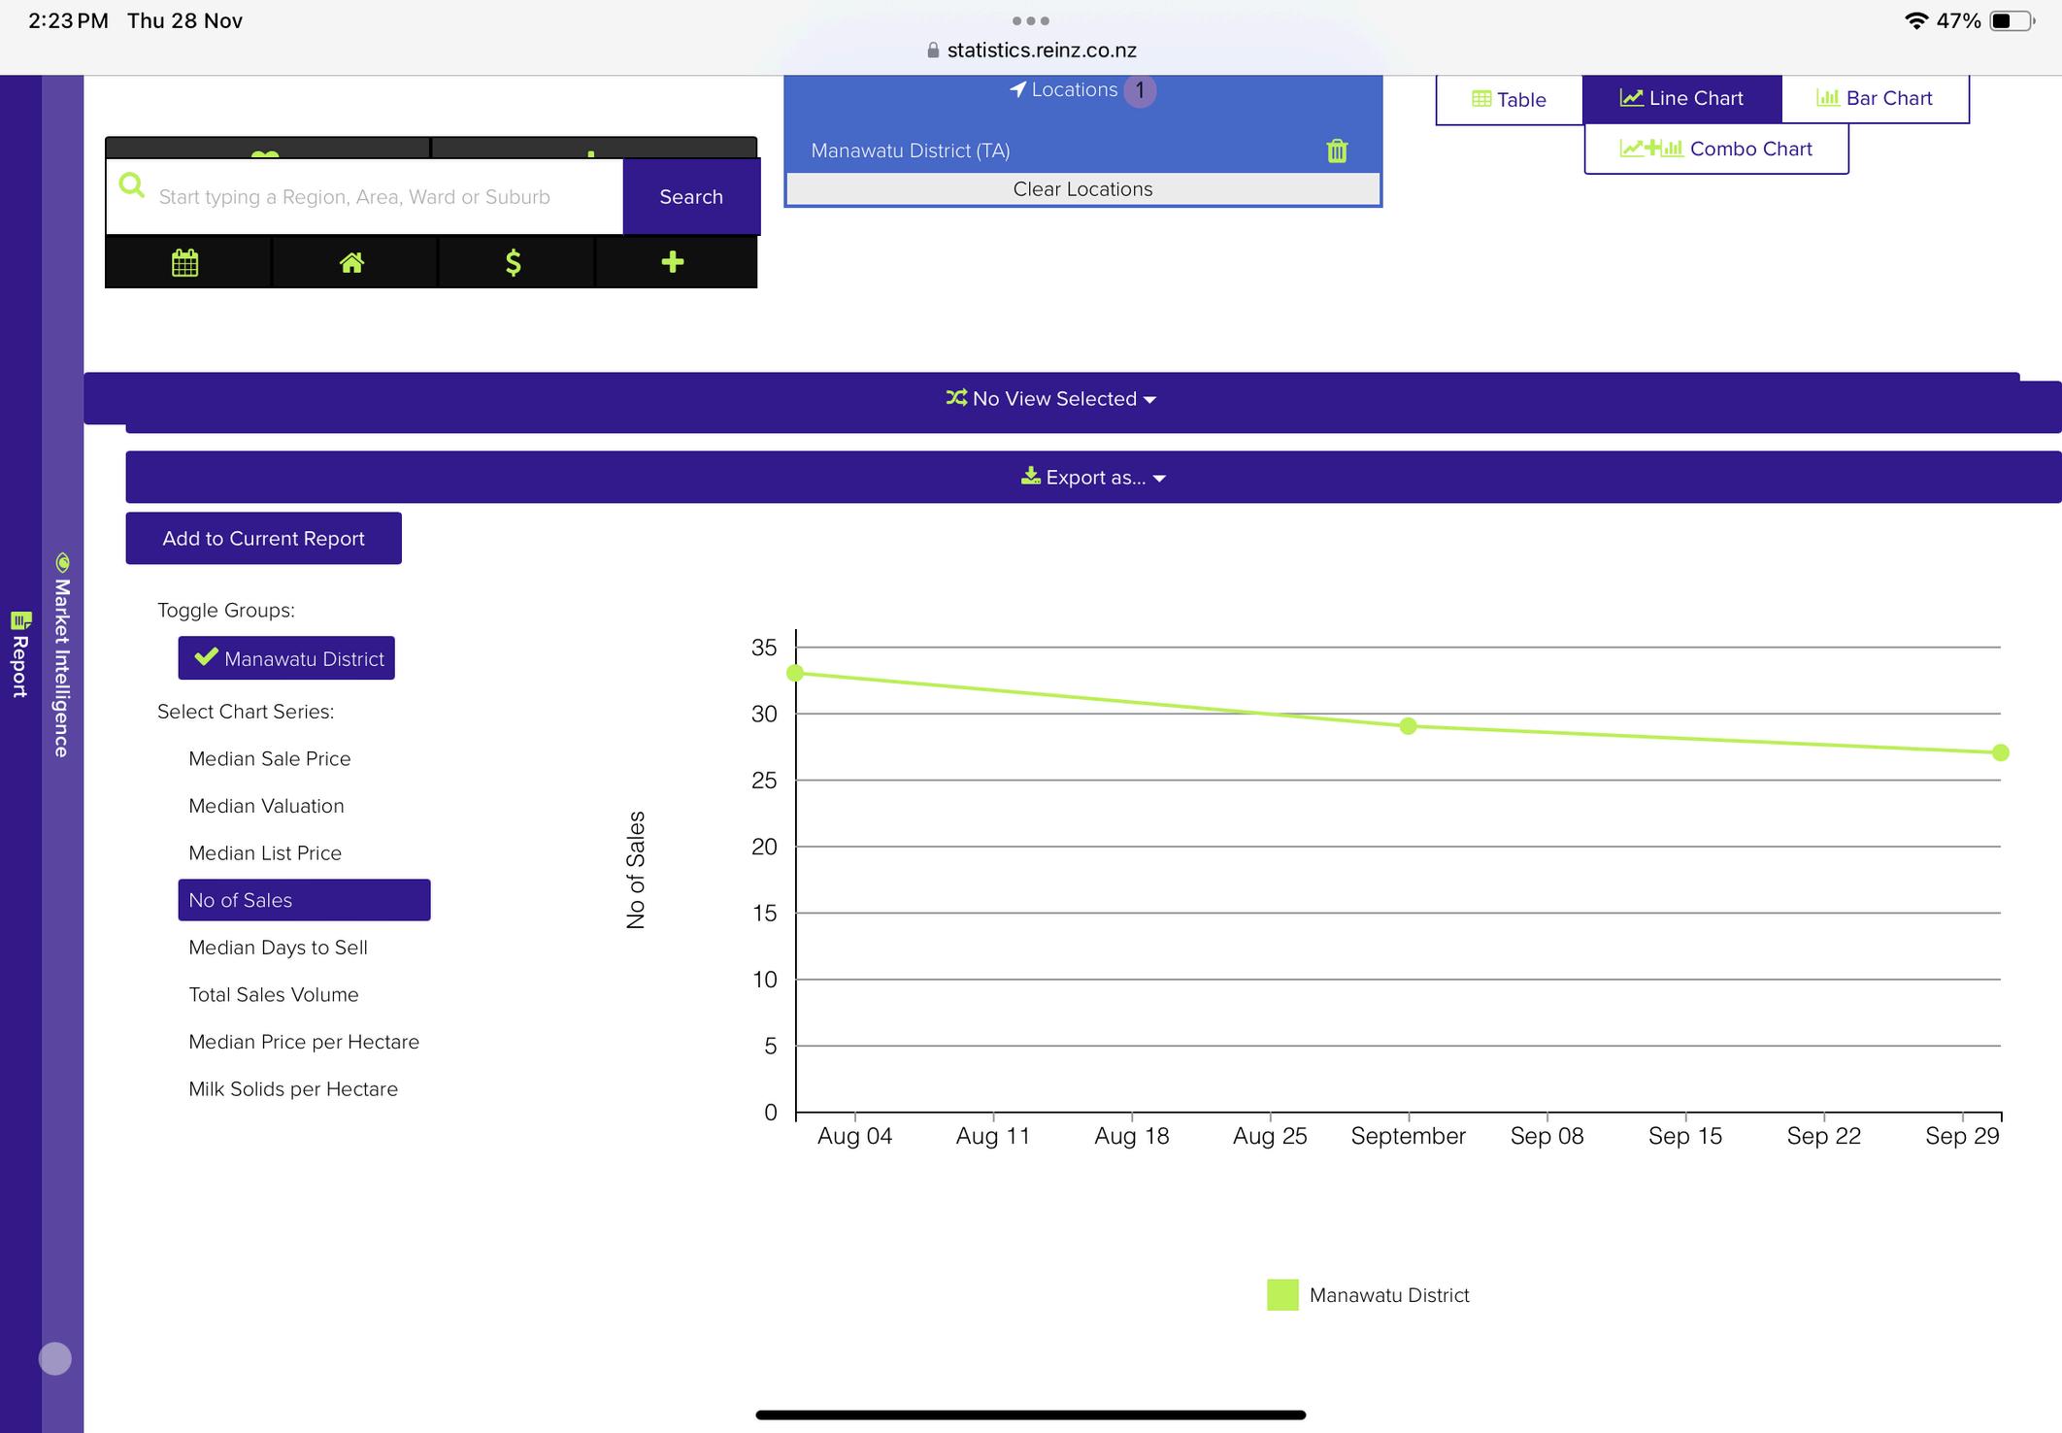Delete Manawatu District with trash icon
The height and width of the screenshot is (1433, 2062).
1337,151
